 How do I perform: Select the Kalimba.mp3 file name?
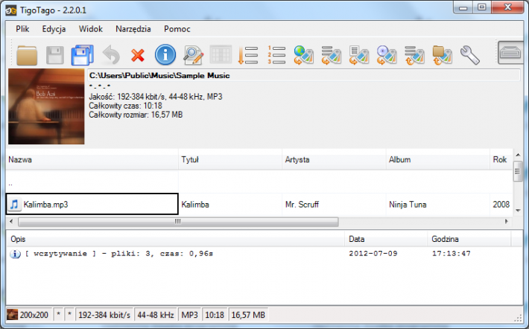tap(45, 204)
